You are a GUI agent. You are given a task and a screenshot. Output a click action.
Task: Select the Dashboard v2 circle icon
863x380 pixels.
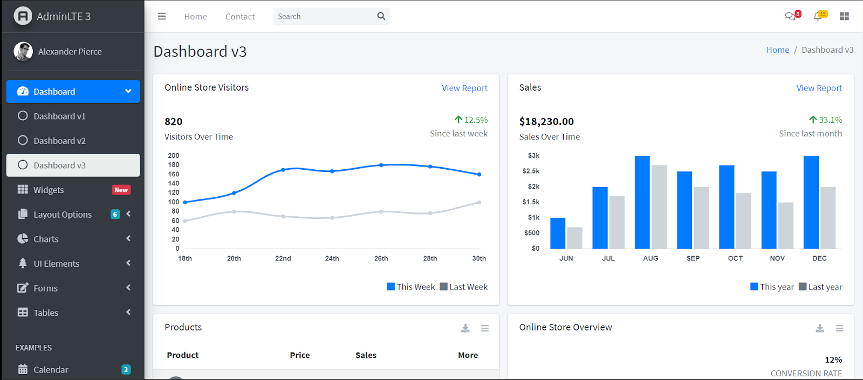click(x=23, y=140)
